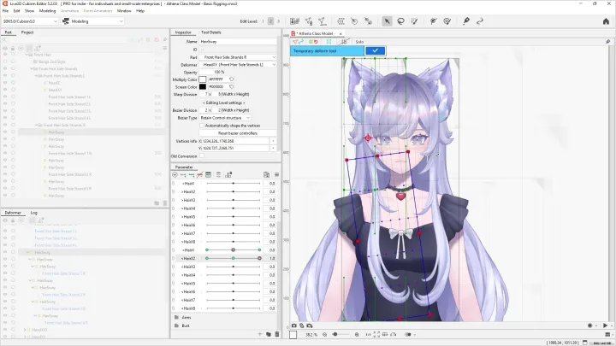Open the Modeling menu
The image size is (616, 346).
click(x=47, y=10)
